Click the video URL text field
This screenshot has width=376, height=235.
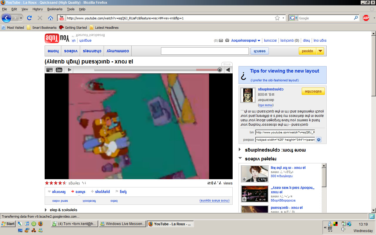[285, 132]
